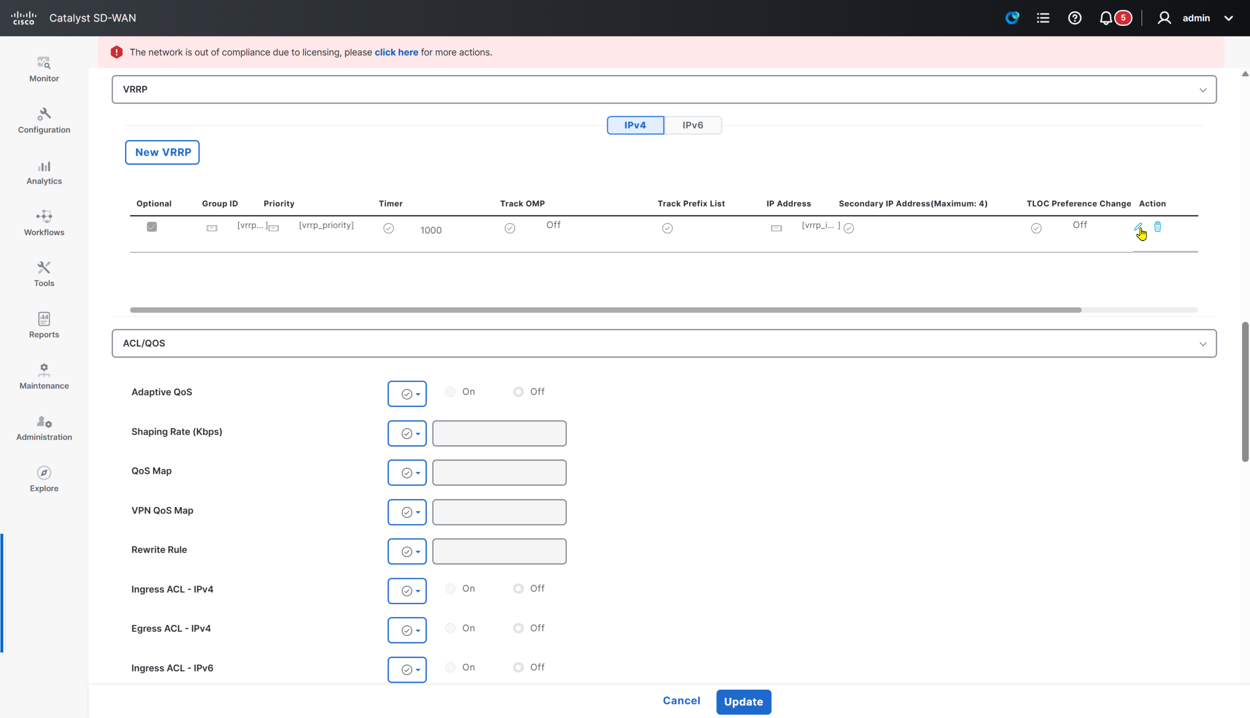The height and width of the screenshot is (718, 1250).
Task: Open the Tools icon in sidebar
Action: pyautogui.click(x=44, y=267)
